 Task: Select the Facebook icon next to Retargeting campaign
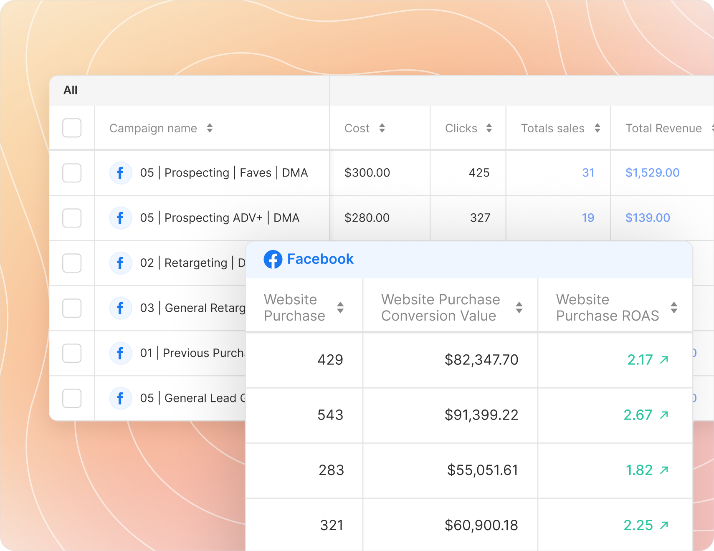tap(120, 263)
